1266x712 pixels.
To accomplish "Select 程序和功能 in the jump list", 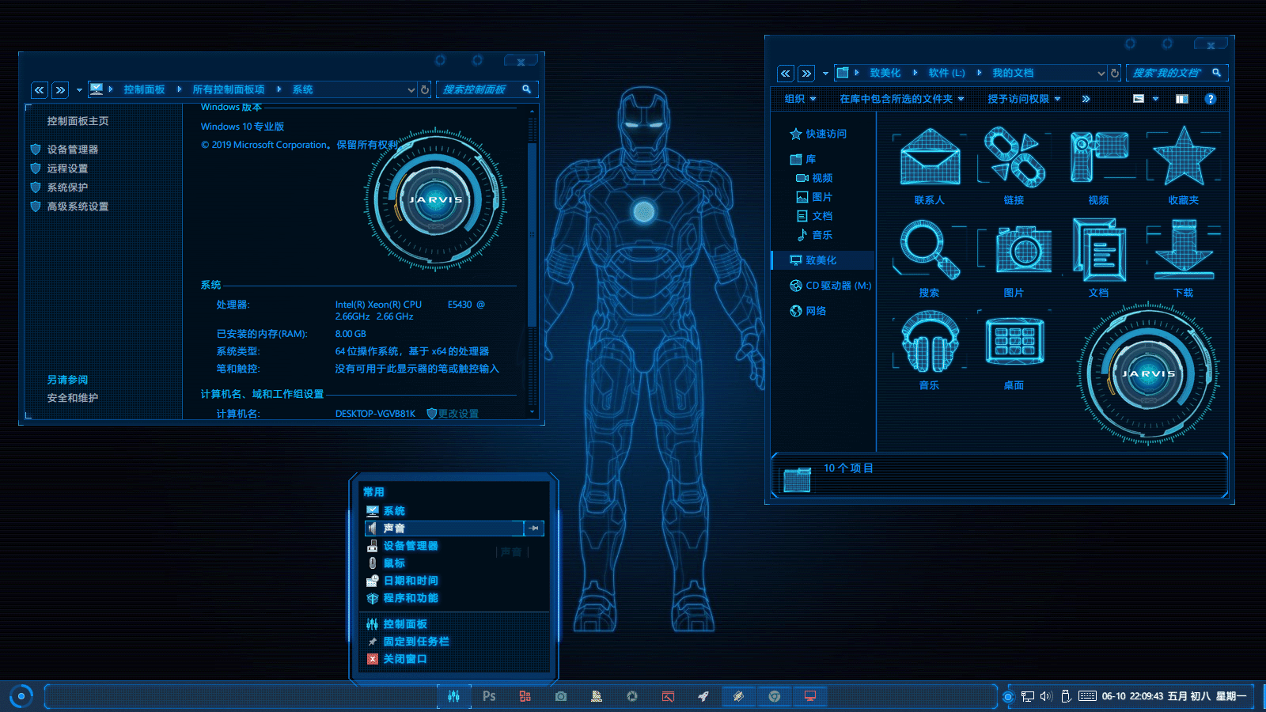I will point(454,598).
